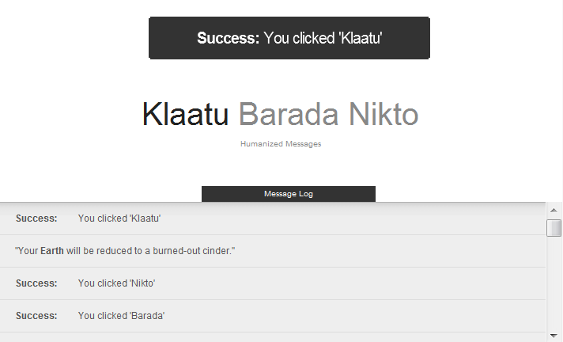Click the word 'cinder' in the quote entry
The width and height of the screenshot is (563, 342).
pos(217,251)
